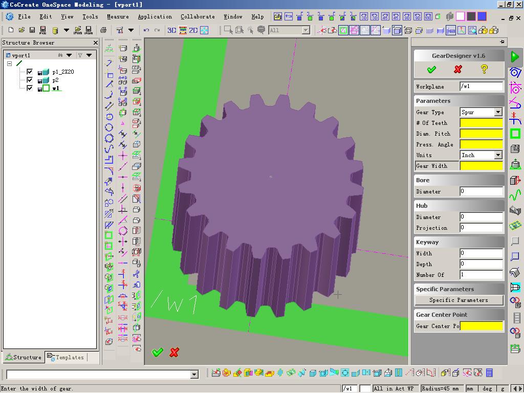This screenshot has height=393, width=524.
Task: Click the rotate 180 view icon
Action: coord(428,16)
